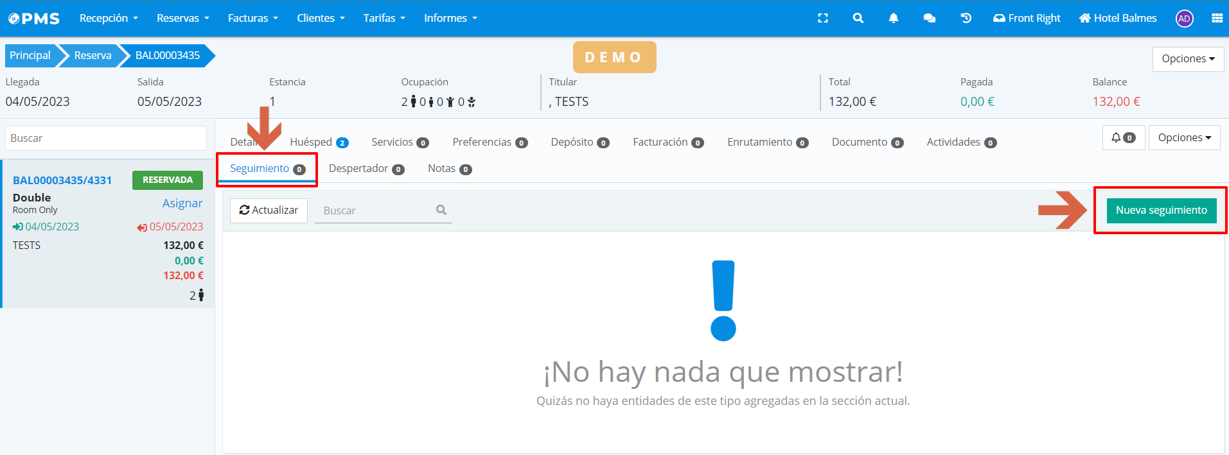Click the sidebar Buscar input field
1229x455 pixels.
coord(106,138)
